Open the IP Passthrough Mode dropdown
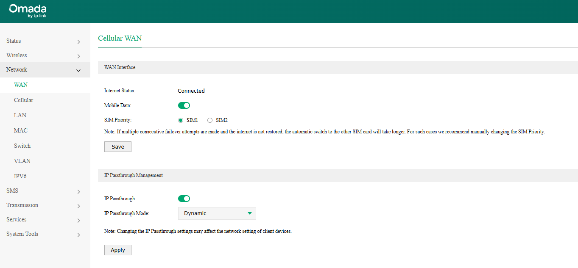Image resolution: width=578 pixels, height=268 pixels. [x=217, y=213]
